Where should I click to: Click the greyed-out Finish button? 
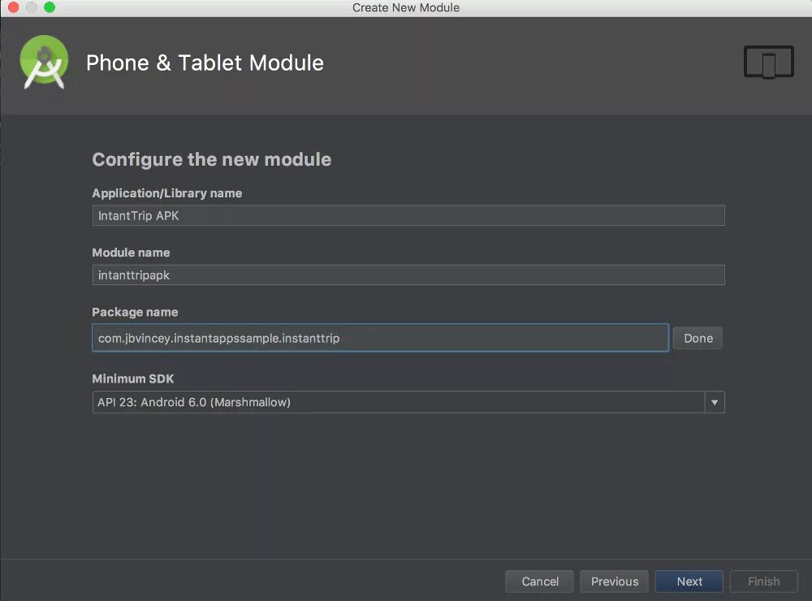763,582
